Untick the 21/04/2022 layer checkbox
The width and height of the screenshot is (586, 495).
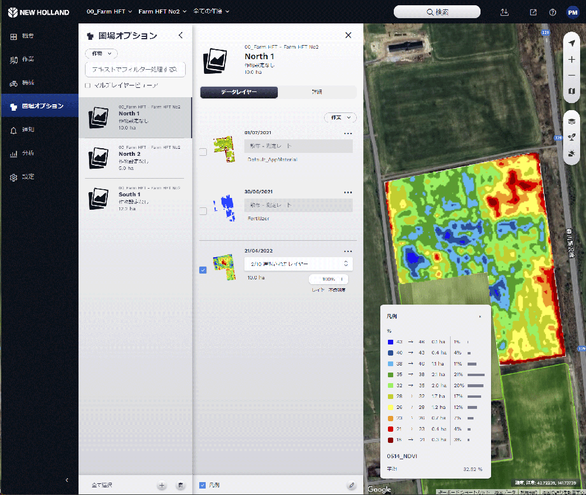tap(203, 269)
